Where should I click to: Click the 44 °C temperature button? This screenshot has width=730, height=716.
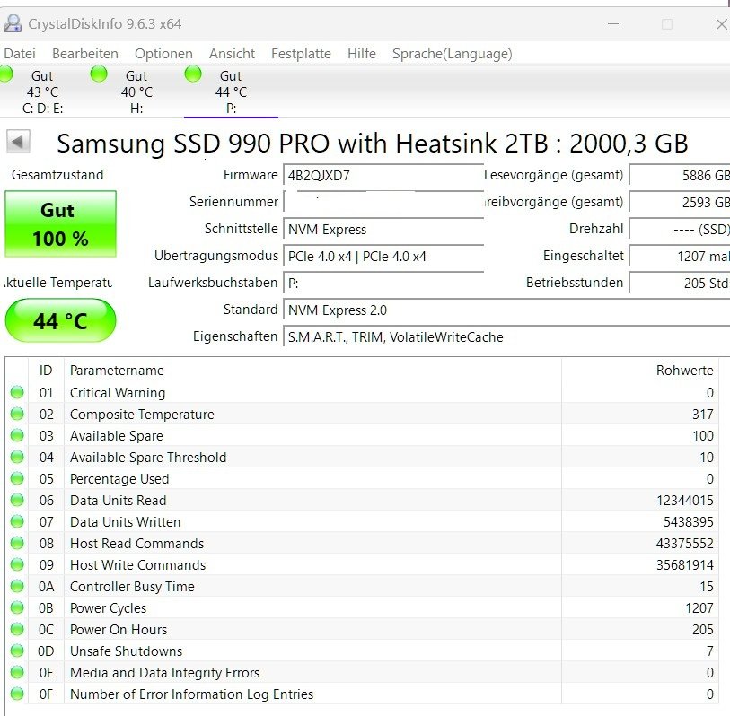(x=60, y=320)
